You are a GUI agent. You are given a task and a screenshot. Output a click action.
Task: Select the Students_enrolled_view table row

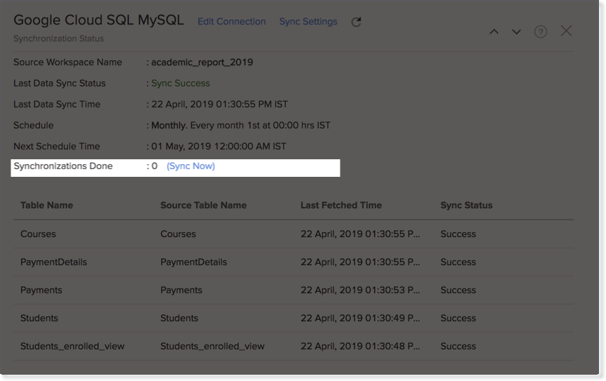click(x=72, y=346)
